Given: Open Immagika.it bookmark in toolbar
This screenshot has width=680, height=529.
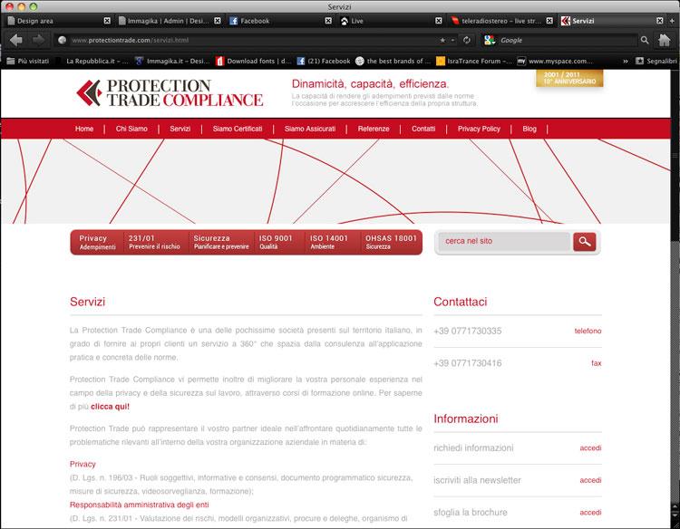Looking at the screenshot, I should (x=172, y=61).
